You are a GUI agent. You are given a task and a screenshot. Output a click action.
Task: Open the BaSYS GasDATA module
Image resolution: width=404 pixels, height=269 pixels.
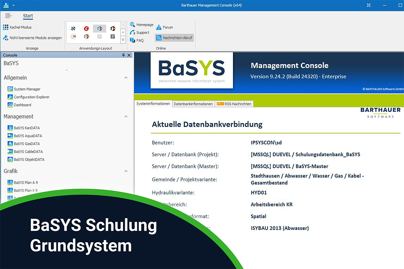(27, 144)
